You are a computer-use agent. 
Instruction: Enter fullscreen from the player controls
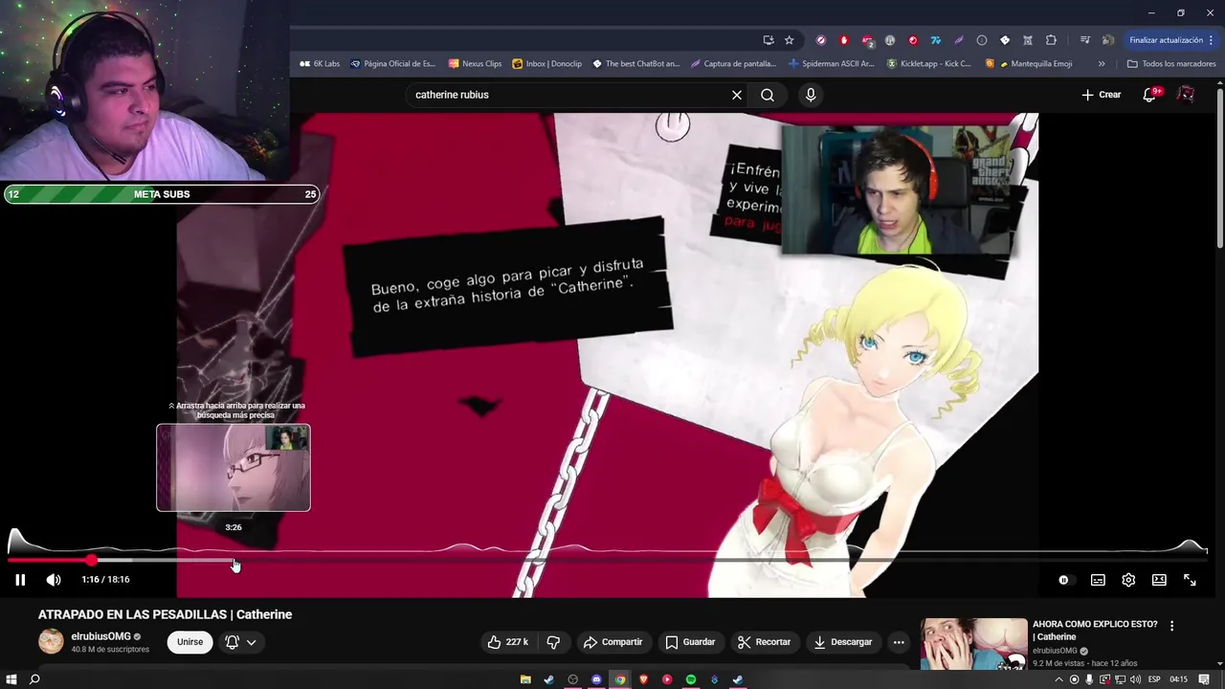tap(1190, 580)
